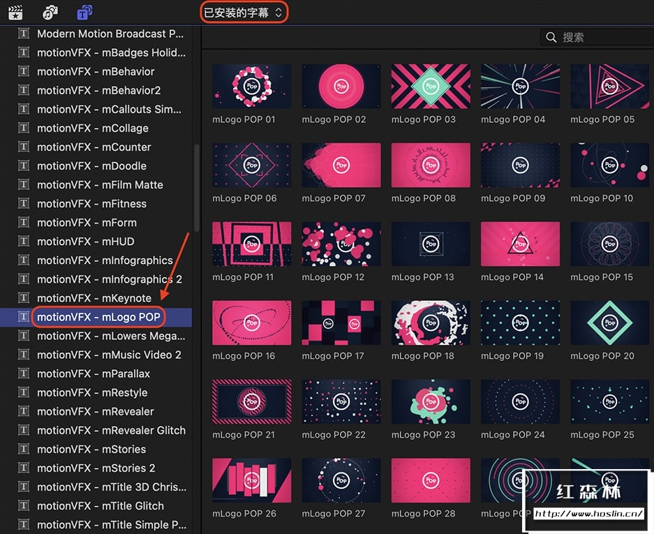Click the title icon beside motionVFX - mRevealer Glitch
Image resolution: width=654 pixels, height=534 pixels.
24,430
